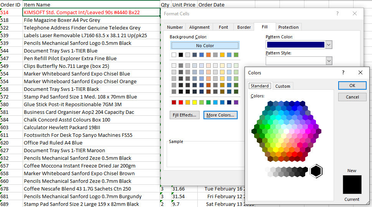Select cell Document Tray Sws 1-TIER Blue
This screenshot has width=372, height=207.
coord(91,51)
